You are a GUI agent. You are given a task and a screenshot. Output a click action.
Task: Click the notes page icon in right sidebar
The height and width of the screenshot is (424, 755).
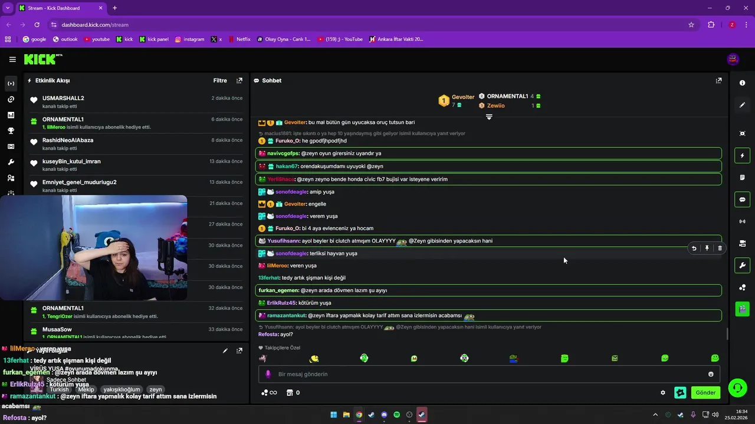(742, 177)
